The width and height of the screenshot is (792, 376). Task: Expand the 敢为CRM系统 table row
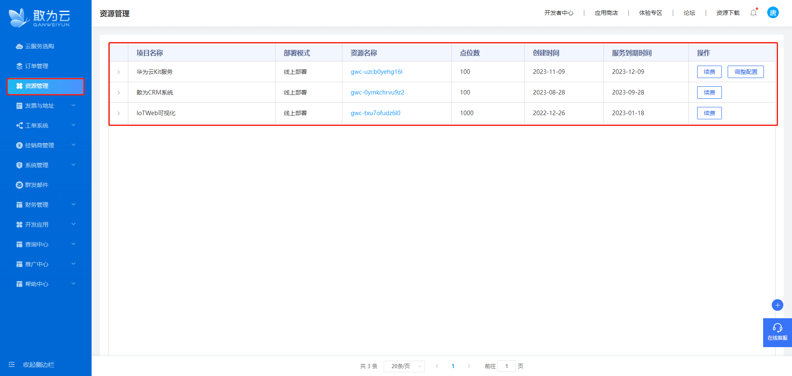pyautogui.click(x=119, y=92)
